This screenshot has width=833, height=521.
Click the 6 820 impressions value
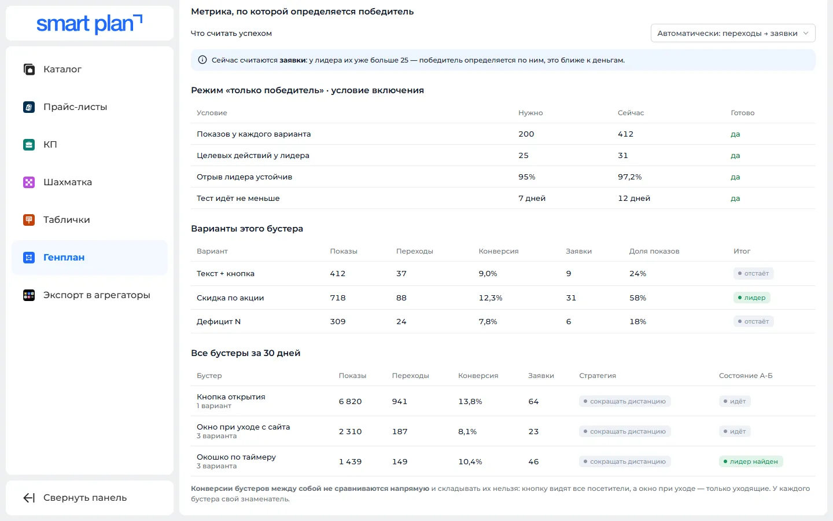[350, 402]
